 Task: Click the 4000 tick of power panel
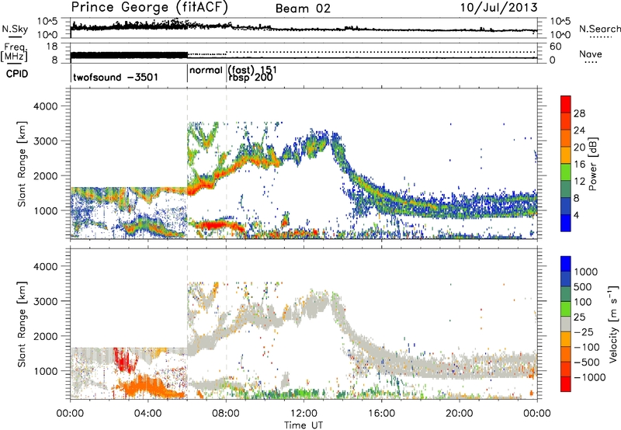tap(45, 106)
